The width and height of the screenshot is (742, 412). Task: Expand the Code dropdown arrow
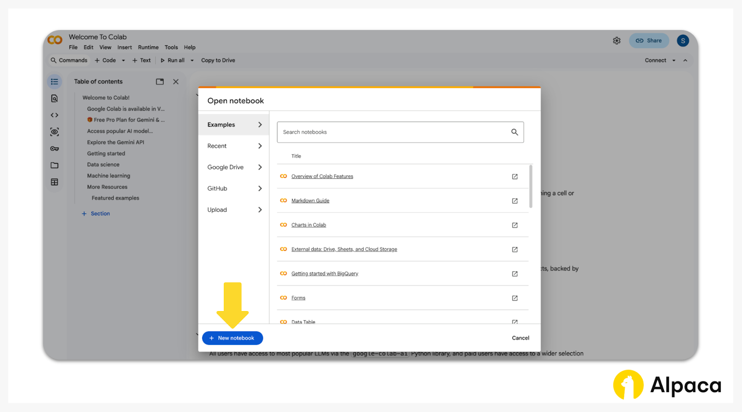pos(123,61)
